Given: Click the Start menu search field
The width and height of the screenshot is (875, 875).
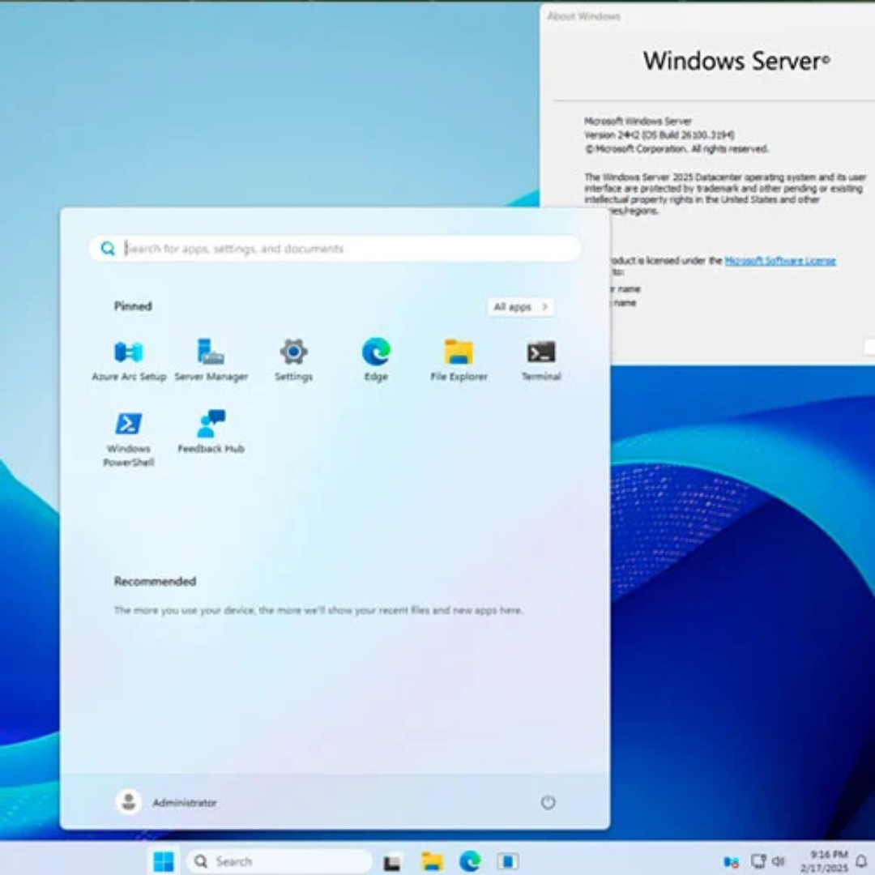Looking at the screenshot, I should tap(340, 249).
